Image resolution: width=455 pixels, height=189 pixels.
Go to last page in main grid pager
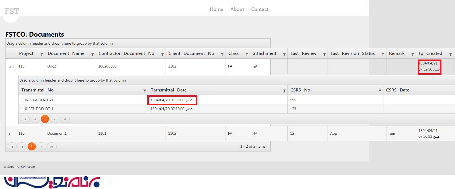52,147
